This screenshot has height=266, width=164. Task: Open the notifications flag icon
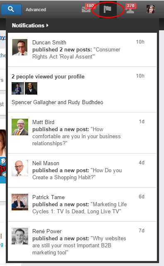click(108, 9)
